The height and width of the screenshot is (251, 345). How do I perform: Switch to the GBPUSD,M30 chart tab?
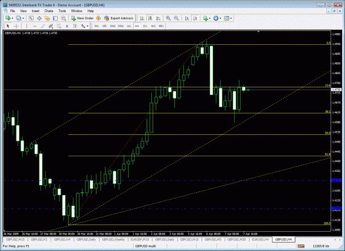236,239
